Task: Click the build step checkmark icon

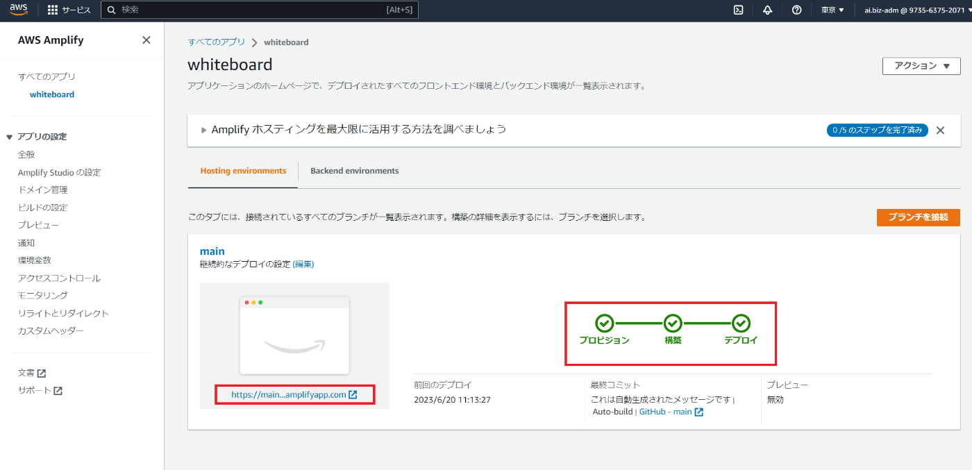Action: (673, 323)
